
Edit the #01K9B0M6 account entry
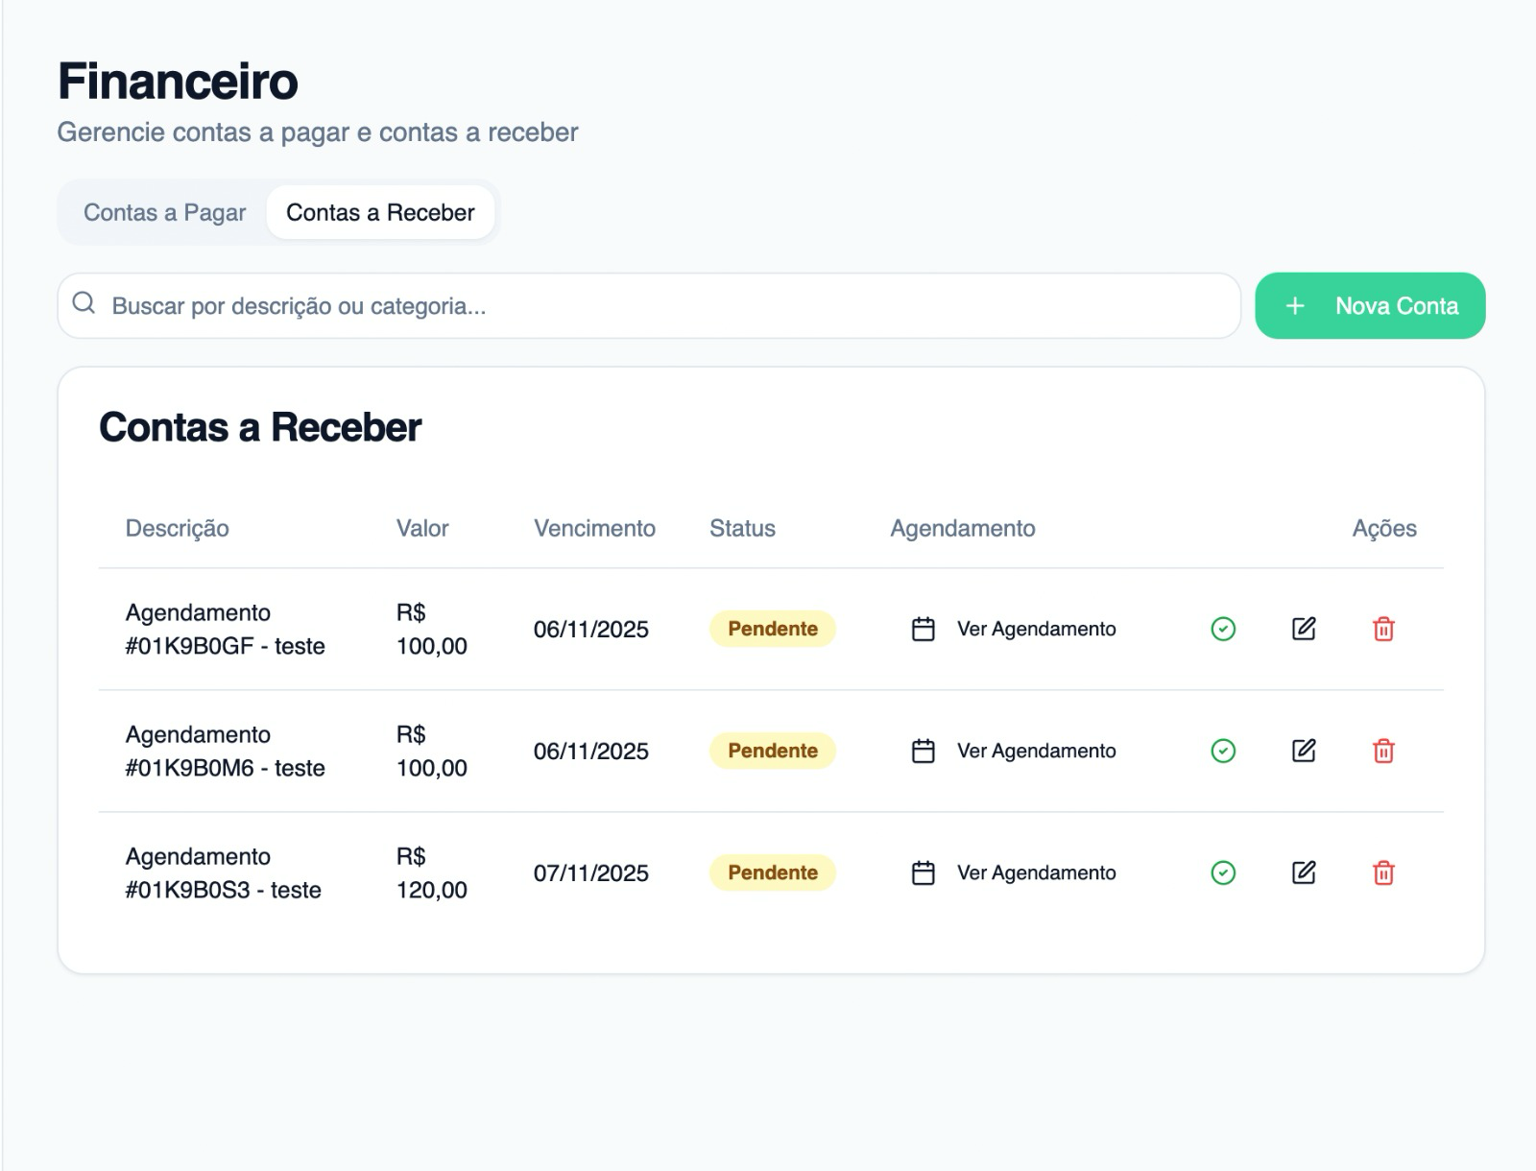pyautogui.click(x=1303, y=751)
